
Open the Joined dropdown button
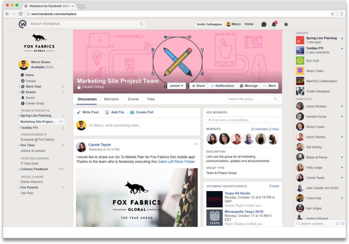pyautogui.click(x=176, y=86)
